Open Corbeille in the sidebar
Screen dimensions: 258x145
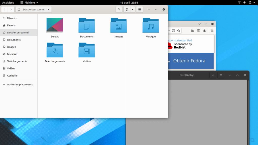[x=19, y=76]
